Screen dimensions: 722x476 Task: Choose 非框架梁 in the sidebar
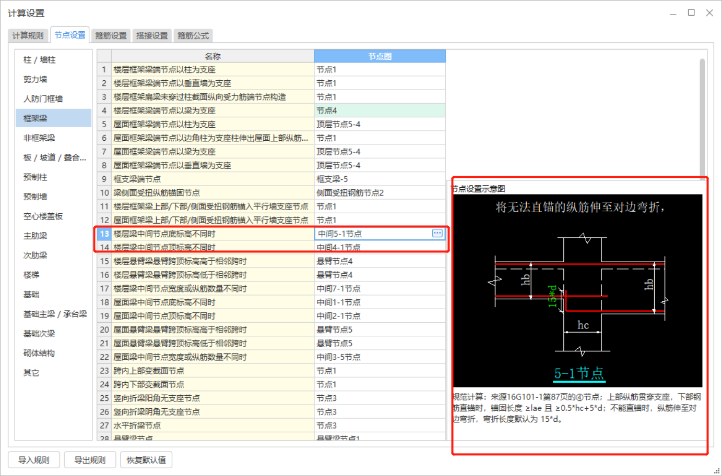coord(53,138)
